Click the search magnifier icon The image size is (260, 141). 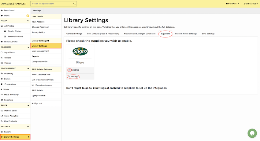click(x=74, y=4)
